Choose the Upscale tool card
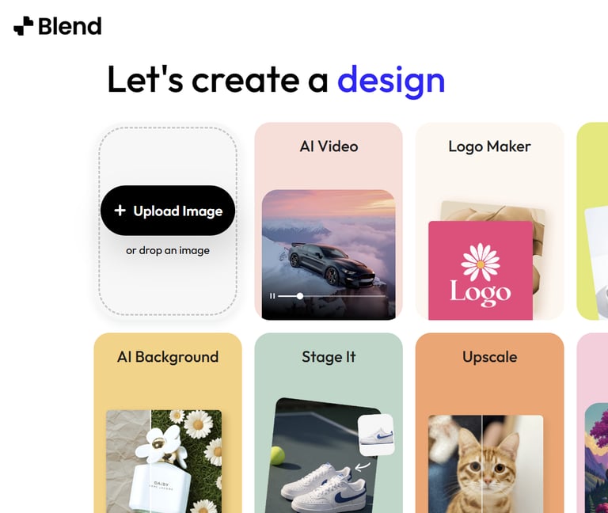The image size is (608, 513). [489, 423]
